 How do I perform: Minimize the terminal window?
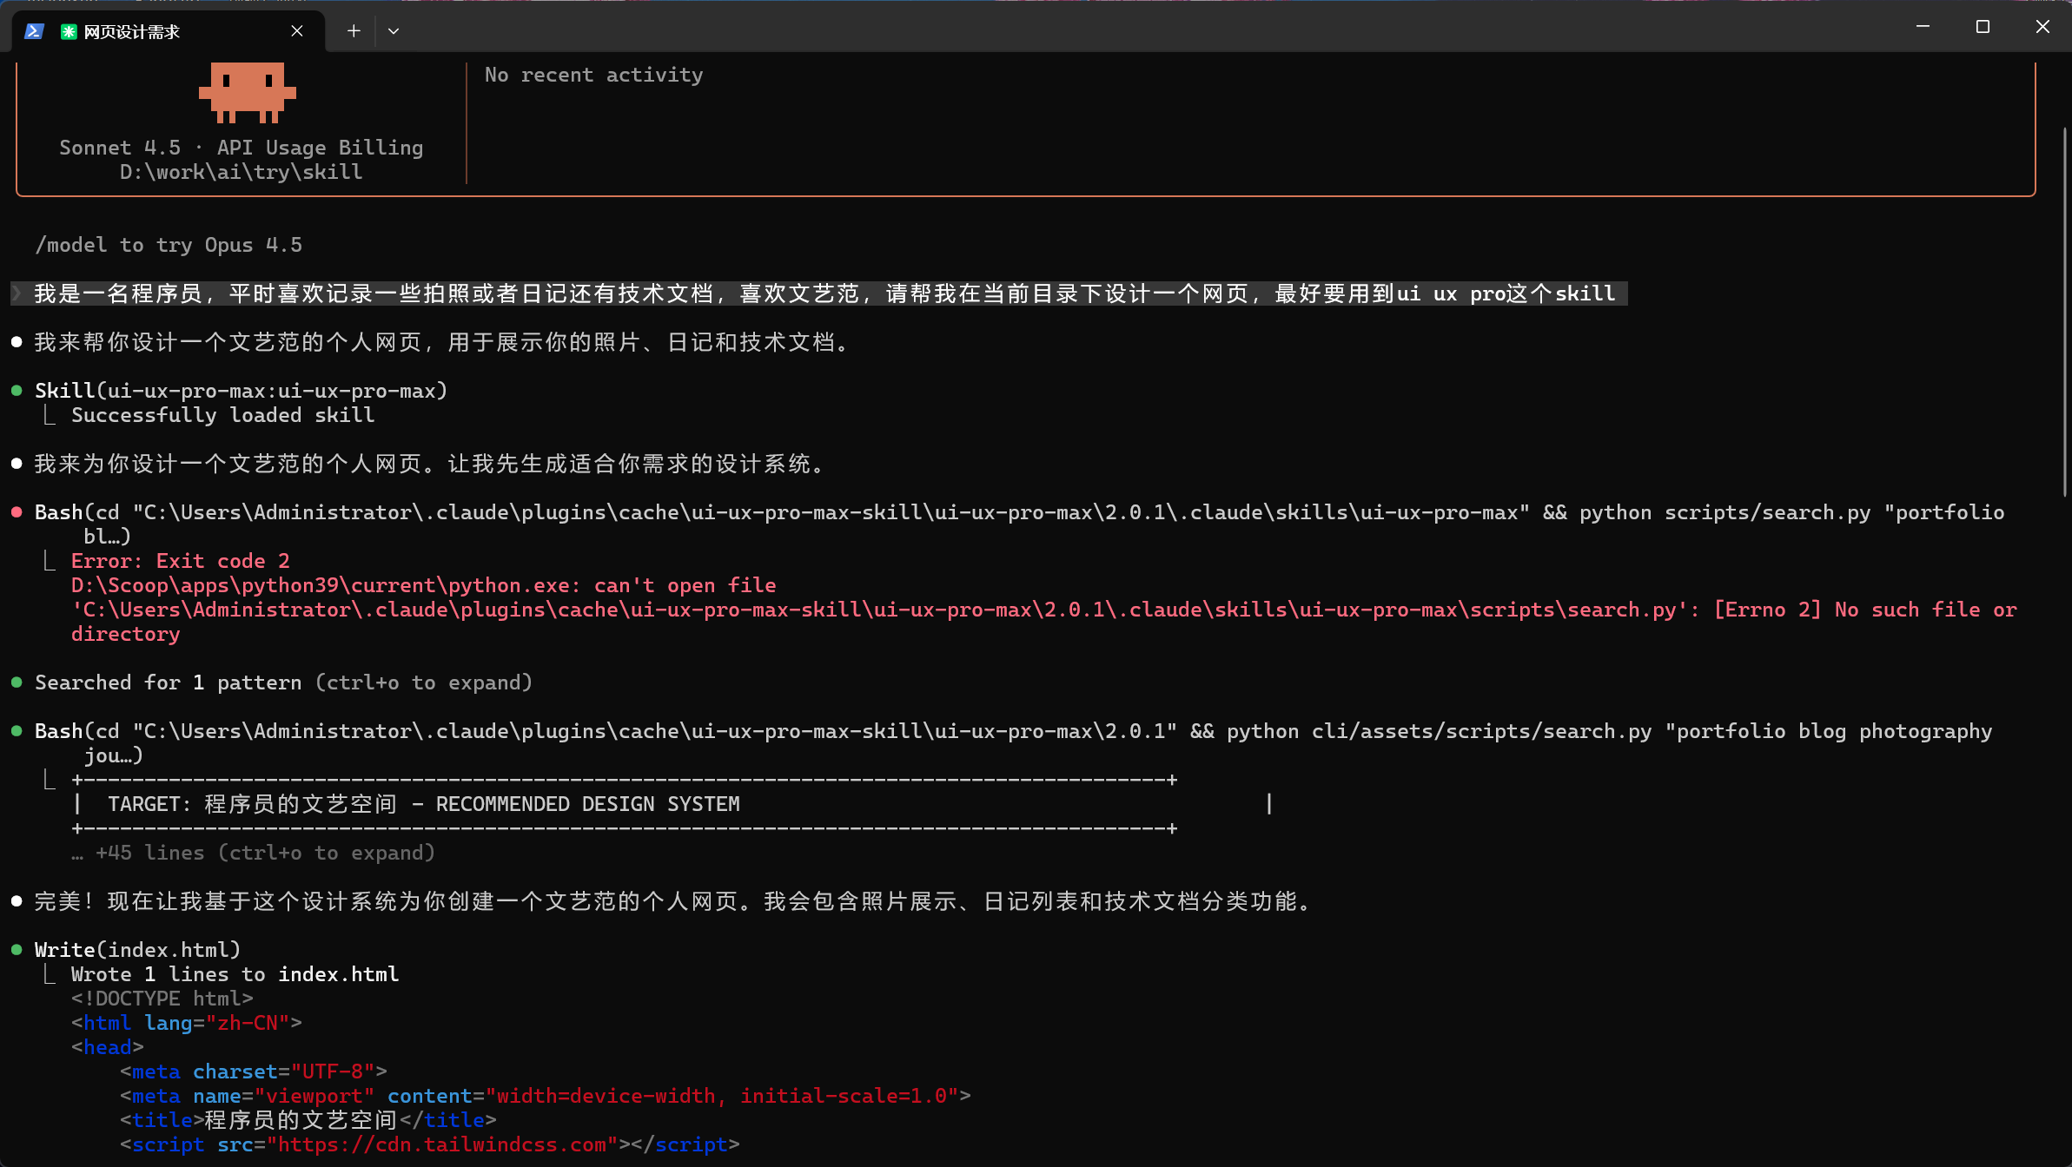point(1923,27)
